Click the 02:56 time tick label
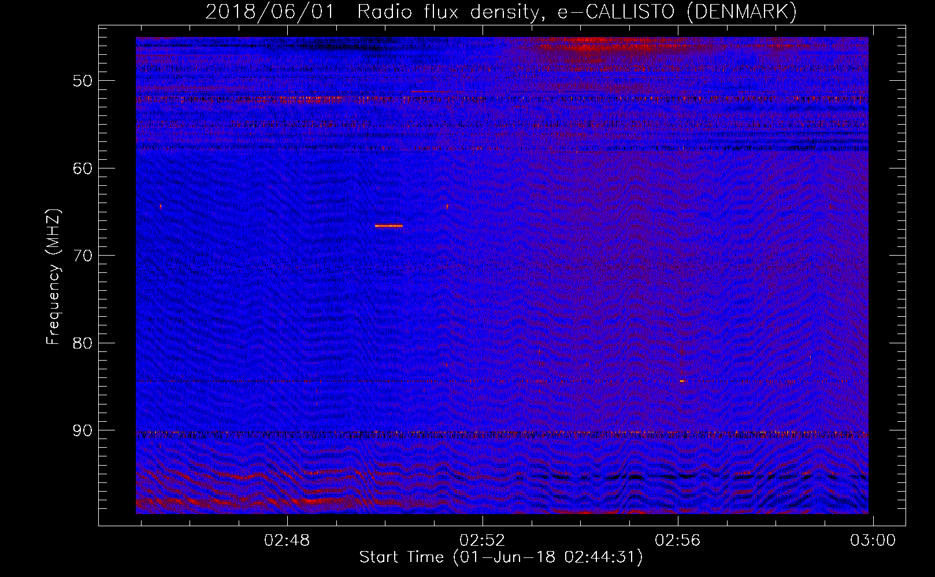935x577 pixels. coord(677,541)
